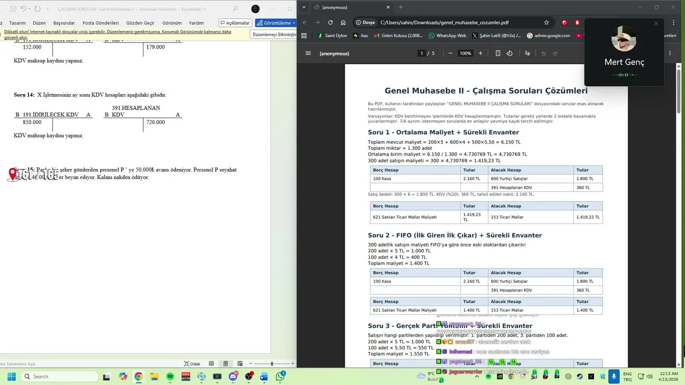The height and width of the screenshot is (385, 685).
Task: Open the PDF viewer more actions menu
Action: pyautogui.click(x=670, y=53)
